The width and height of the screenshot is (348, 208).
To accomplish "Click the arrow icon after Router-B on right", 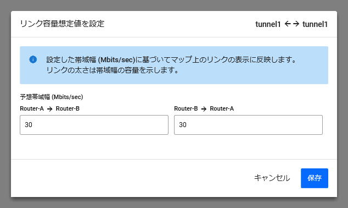I will 204,109.
